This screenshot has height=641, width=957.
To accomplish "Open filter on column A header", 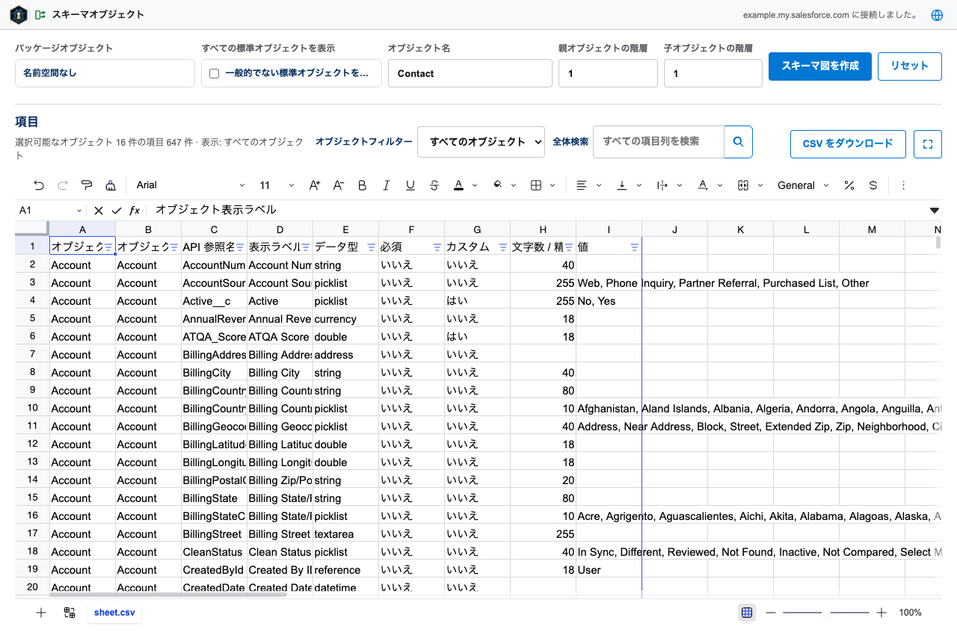I will pos(108,247).
